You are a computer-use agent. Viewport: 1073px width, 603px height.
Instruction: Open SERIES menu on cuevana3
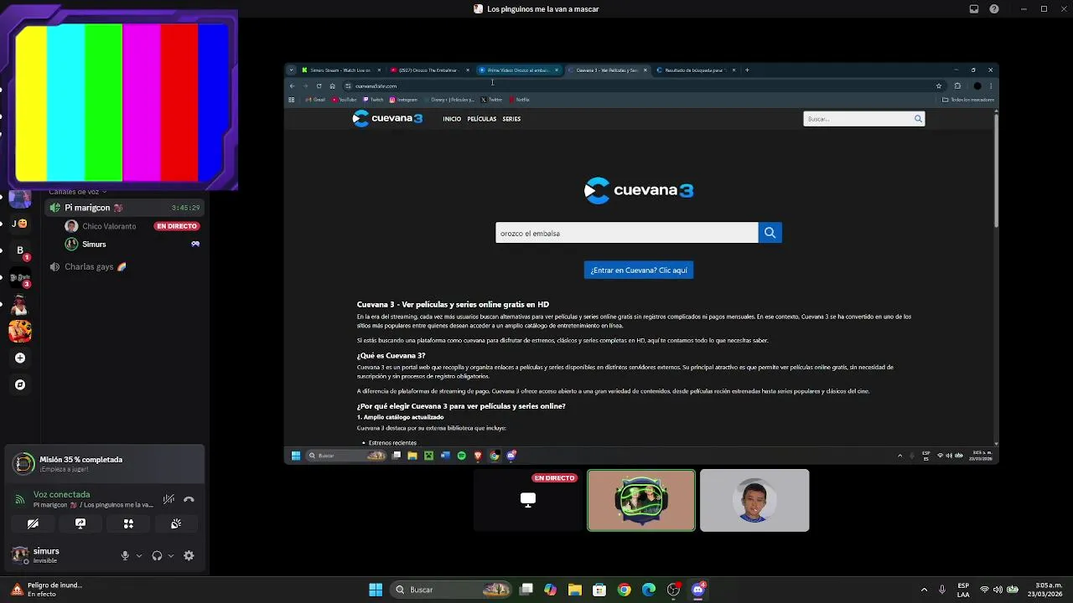click(x=511, y=119)
